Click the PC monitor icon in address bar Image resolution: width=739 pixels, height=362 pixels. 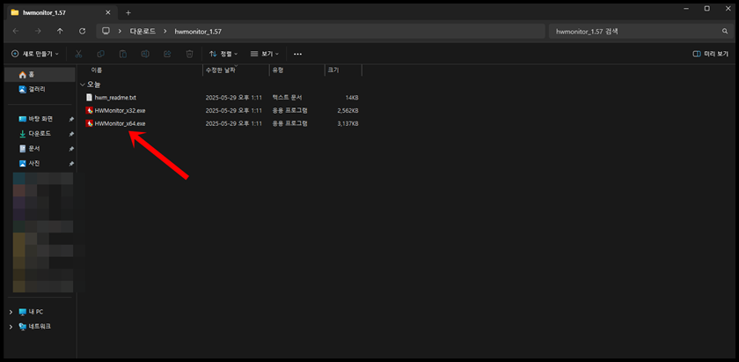coord(106,31)
